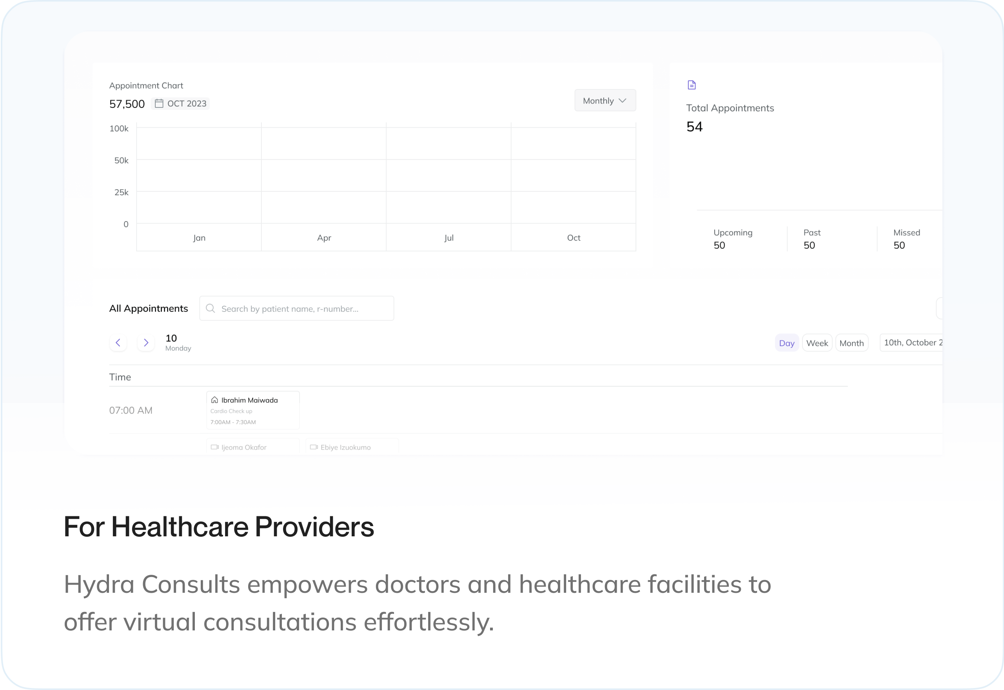Click the search magnifier icon
1004x690 pixels.
[x=211, y=308]
